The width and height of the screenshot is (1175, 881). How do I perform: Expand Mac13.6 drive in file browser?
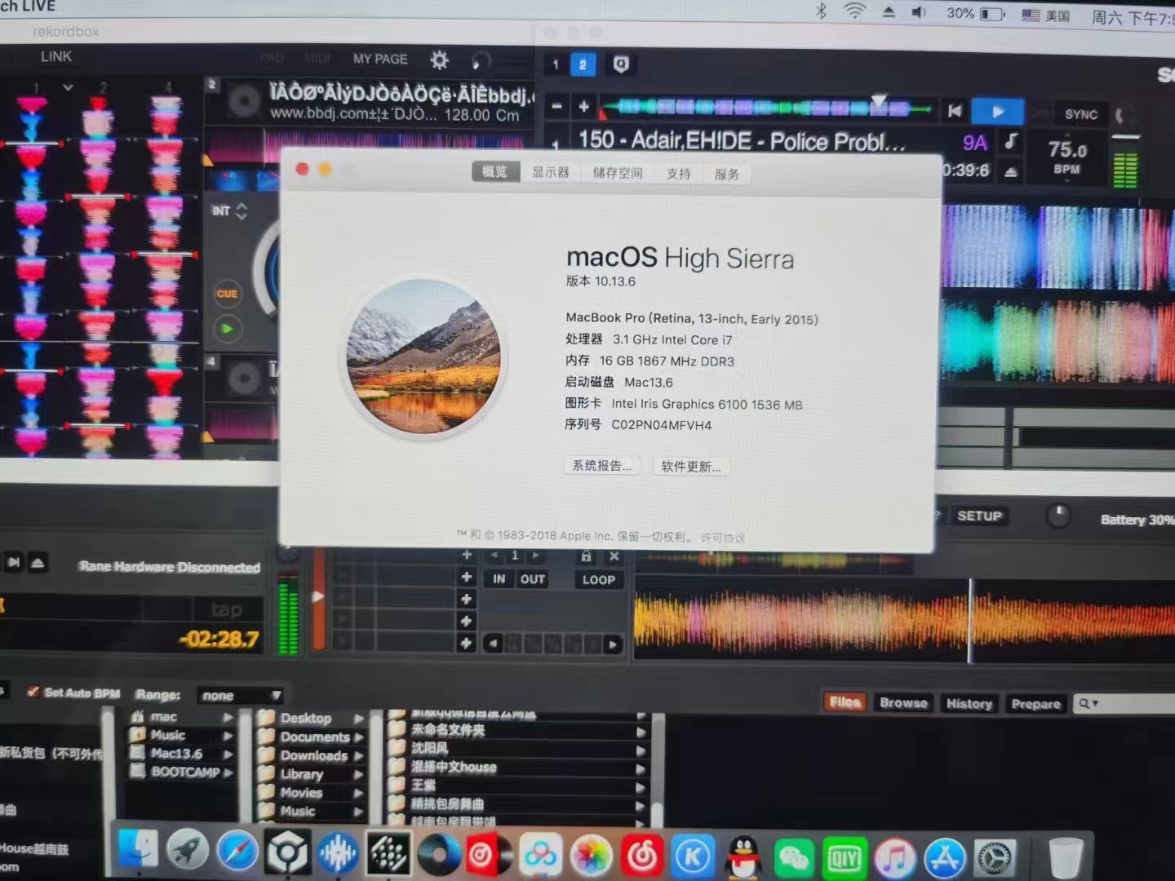click(x=228, y=754)
